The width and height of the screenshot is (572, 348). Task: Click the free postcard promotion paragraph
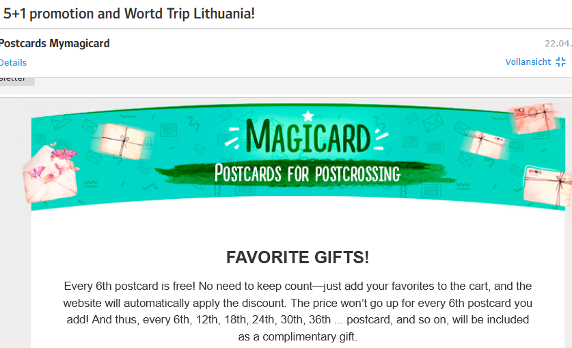[297, 311]
